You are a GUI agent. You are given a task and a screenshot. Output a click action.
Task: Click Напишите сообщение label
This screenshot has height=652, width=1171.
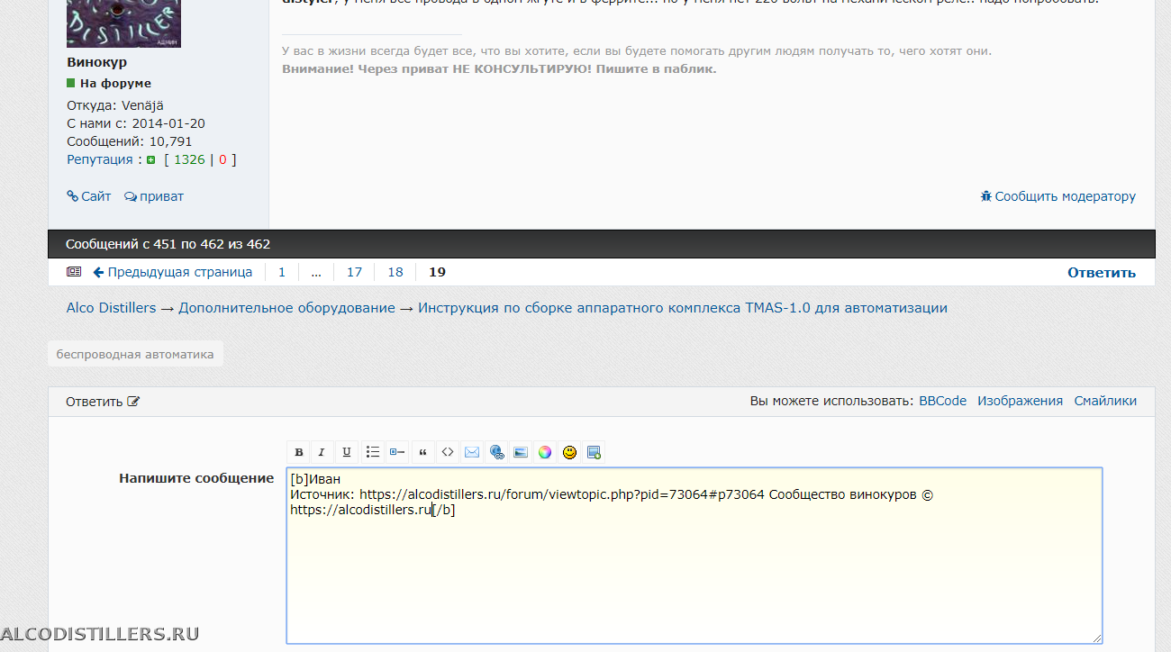click(x=196, y=478)
